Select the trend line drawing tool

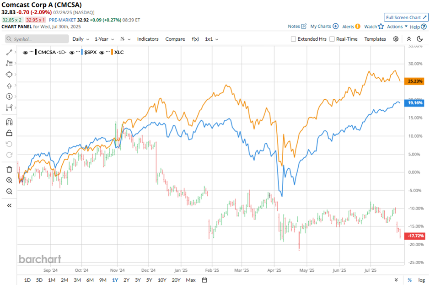pos(9,52)
